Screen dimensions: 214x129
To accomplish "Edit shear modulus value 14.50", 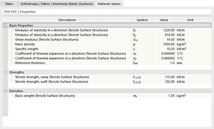I will [x=164, y=39].
